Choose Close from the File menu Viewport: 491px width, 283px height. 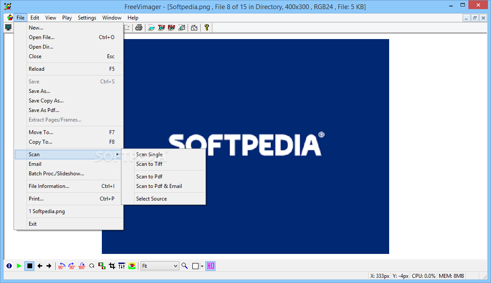point(69,56)
